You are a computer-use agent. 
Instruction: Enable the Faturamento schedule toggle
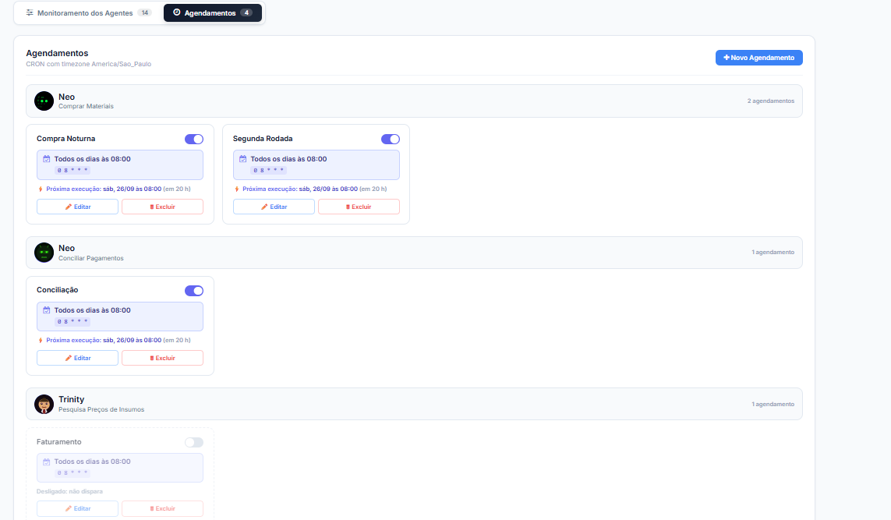194,442
